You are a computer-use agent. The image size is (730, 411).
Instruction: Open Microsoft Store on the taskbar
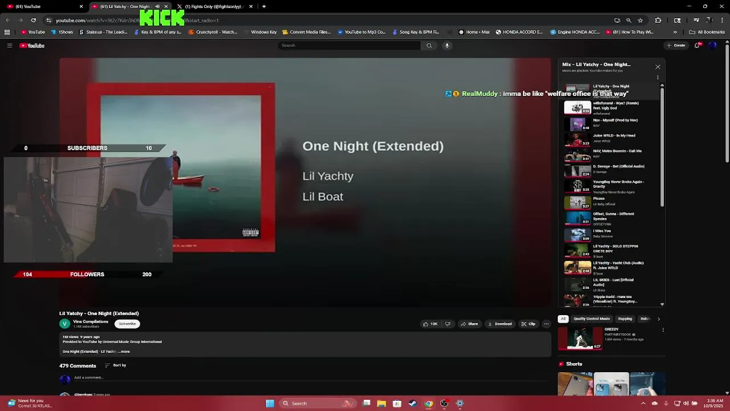tap(397, 403)
